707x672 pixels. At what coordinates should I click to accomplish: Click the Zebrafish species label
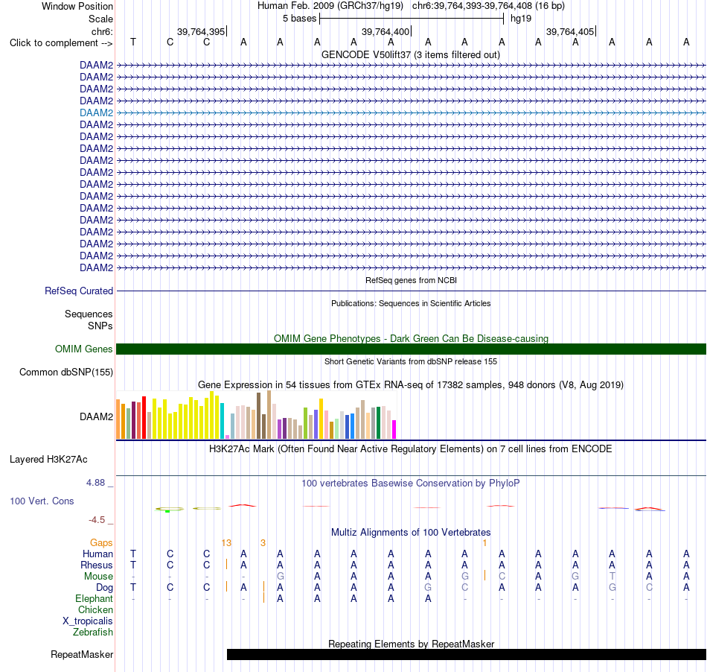click(93, 633)
